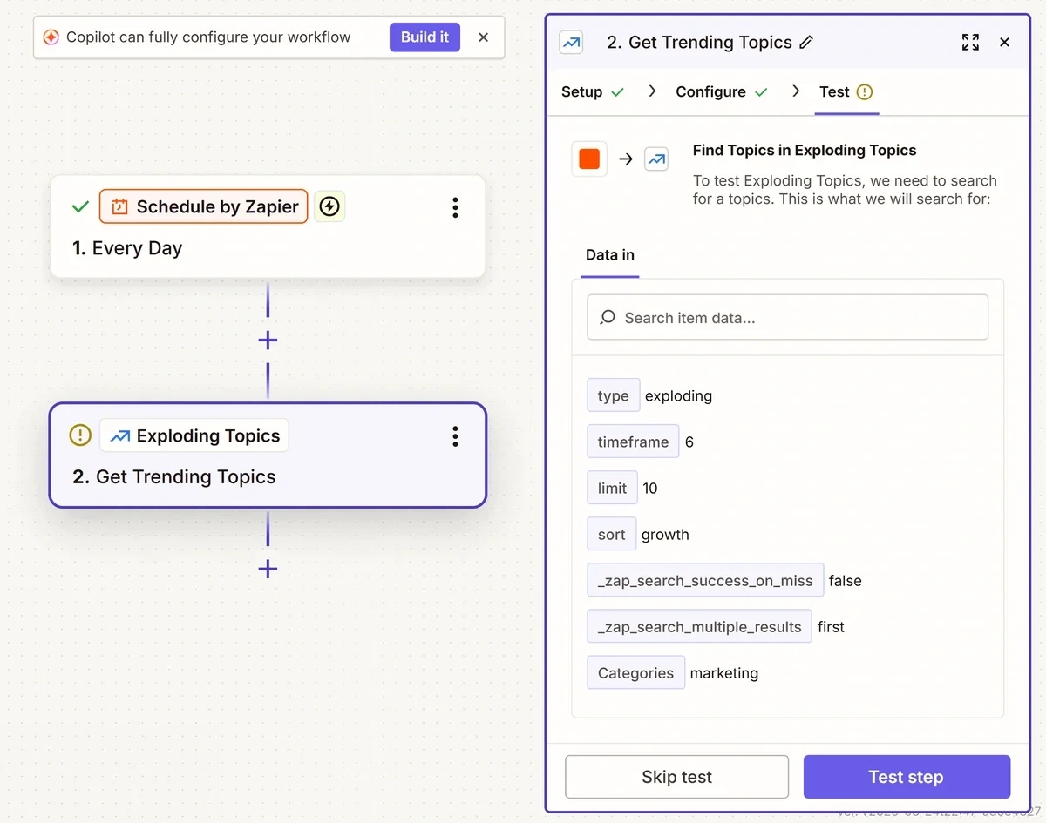Screen dimensions: 1046x823
Task: Click the 'first' value text
Action: pyautogui.click(x=831, y=627)
